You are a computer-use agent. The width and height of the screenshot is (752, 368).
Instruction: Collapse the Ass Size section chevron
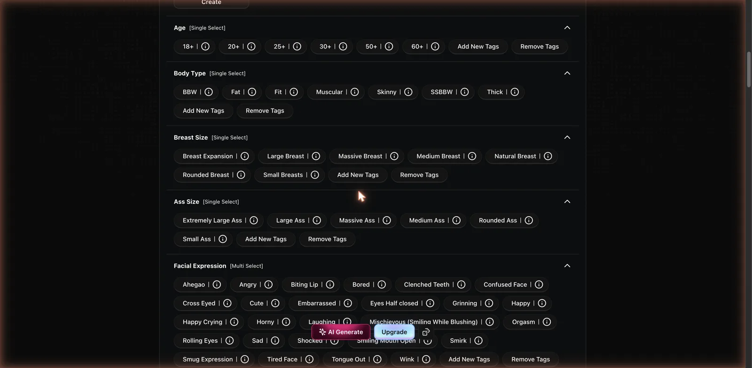coord(567,202)
